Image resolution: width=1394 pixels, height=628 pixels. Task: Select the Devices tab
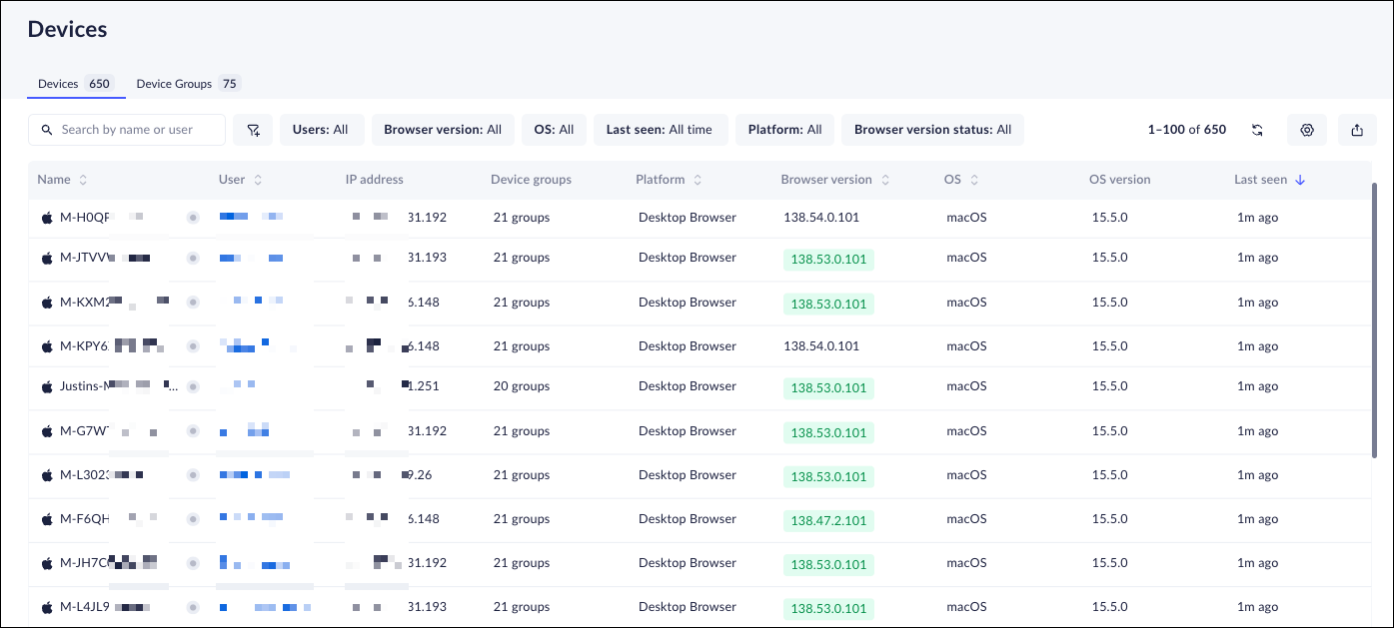[x=75, y=84]
